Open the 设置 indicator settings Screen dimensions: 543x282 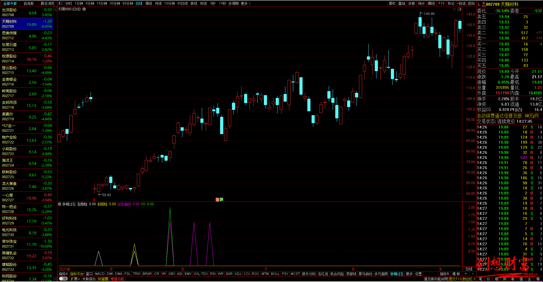pos(419,274)
